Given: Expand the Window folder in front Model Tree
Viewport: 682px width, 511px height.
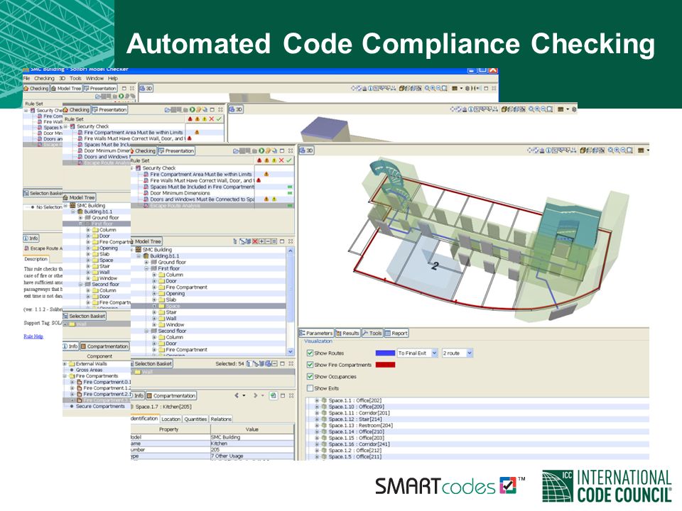Looking at the screenshot, I should point(154,324).
